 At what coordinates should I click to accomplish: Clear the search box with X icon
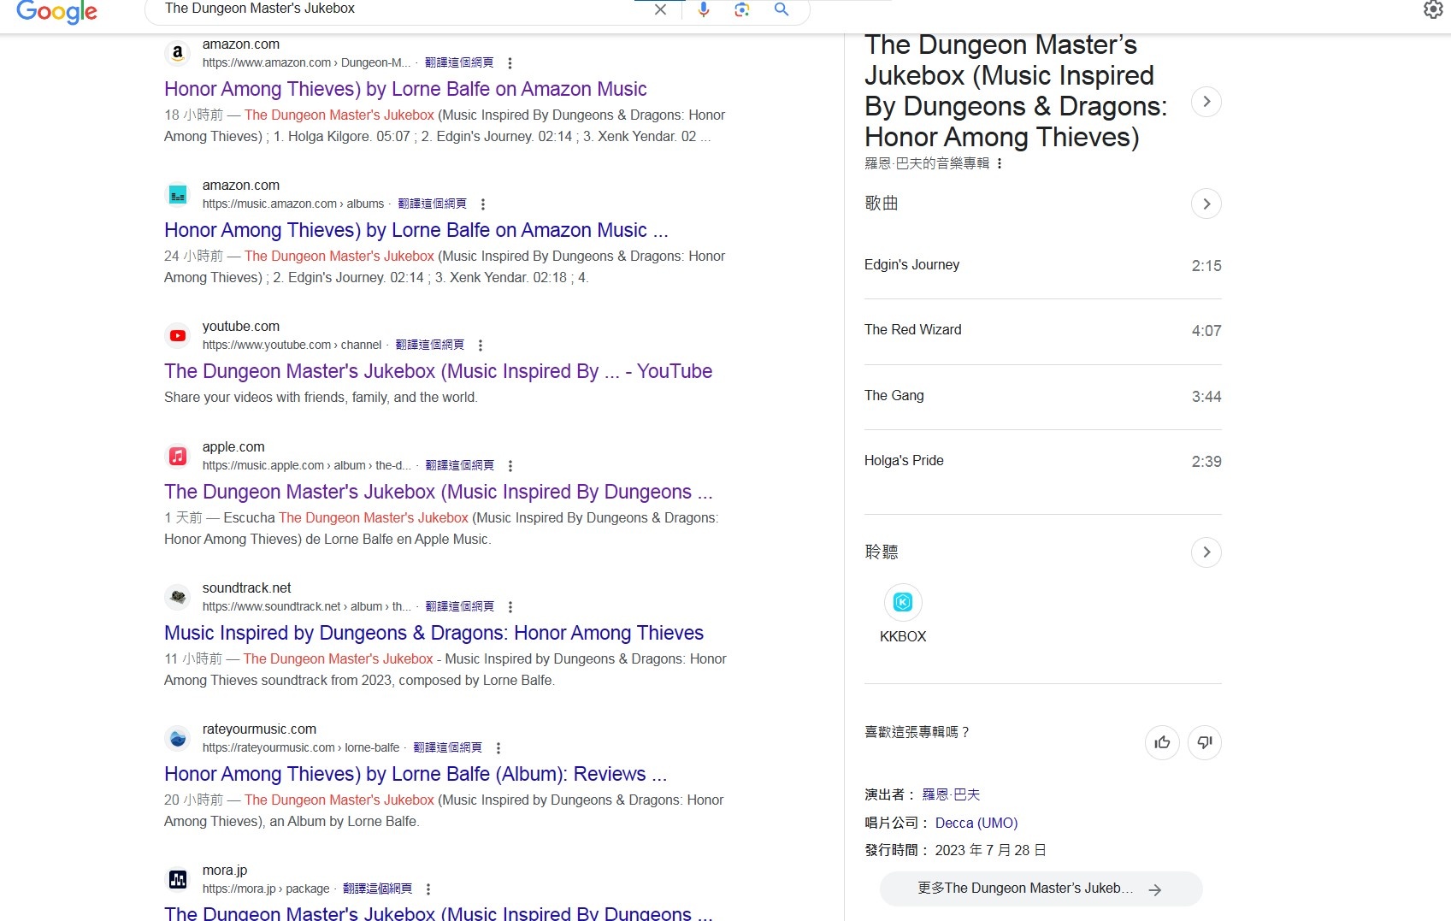(660, 9)
